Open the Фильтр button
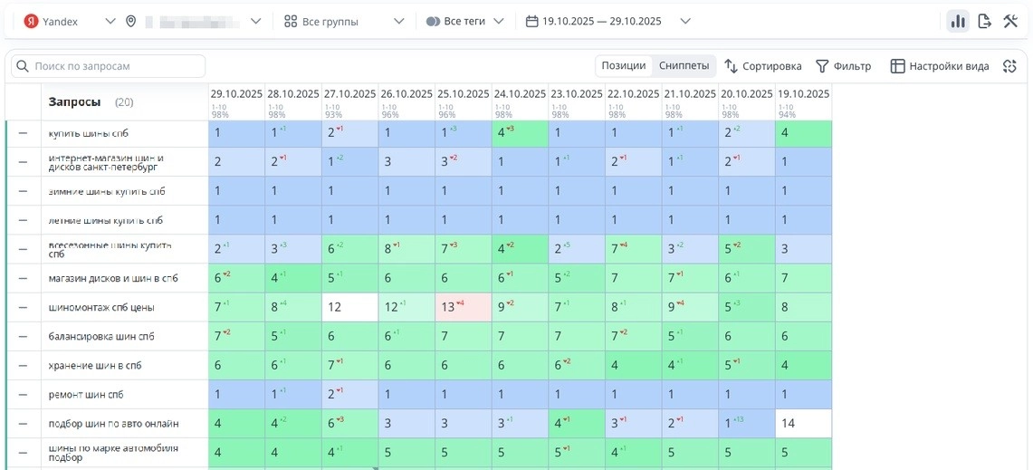 coord(844,66)
